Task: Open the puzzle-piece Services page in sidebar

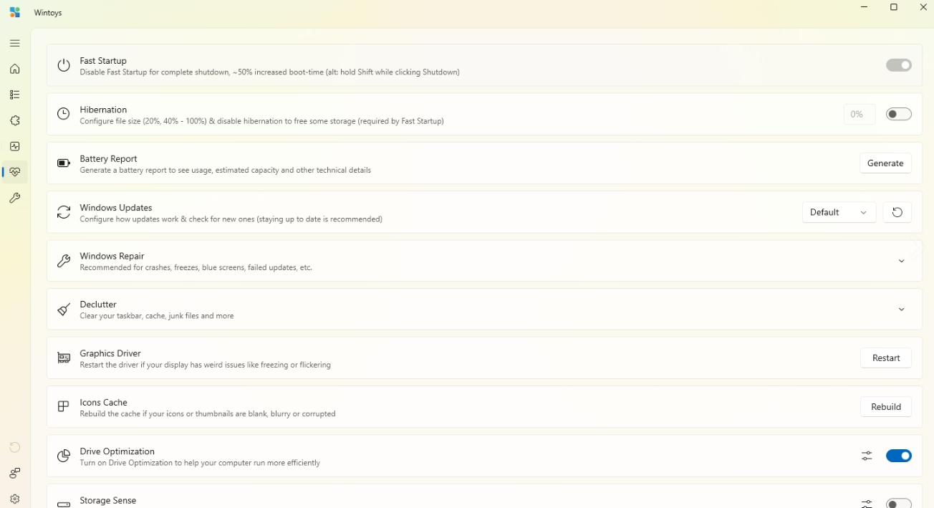Action: coord(14,120)
